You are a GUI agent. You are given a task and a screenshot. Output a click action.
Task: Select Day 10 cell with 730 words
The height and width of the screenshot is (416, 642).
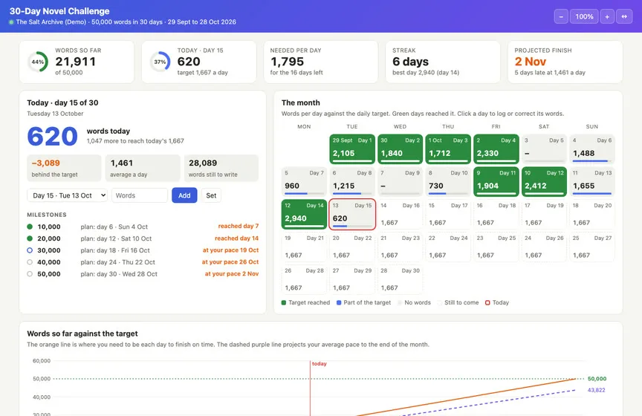coord(448,181)
